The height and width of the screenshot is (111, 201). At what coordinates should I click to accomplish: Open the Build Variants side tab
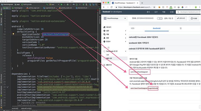[1, 91]
